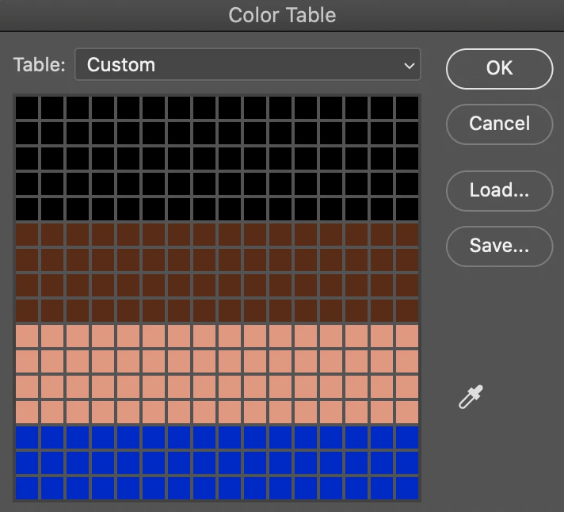Select the rightmost swatch of the last salmon row
The height and width of the screenshot is (512, 564).
pos(407,411)
